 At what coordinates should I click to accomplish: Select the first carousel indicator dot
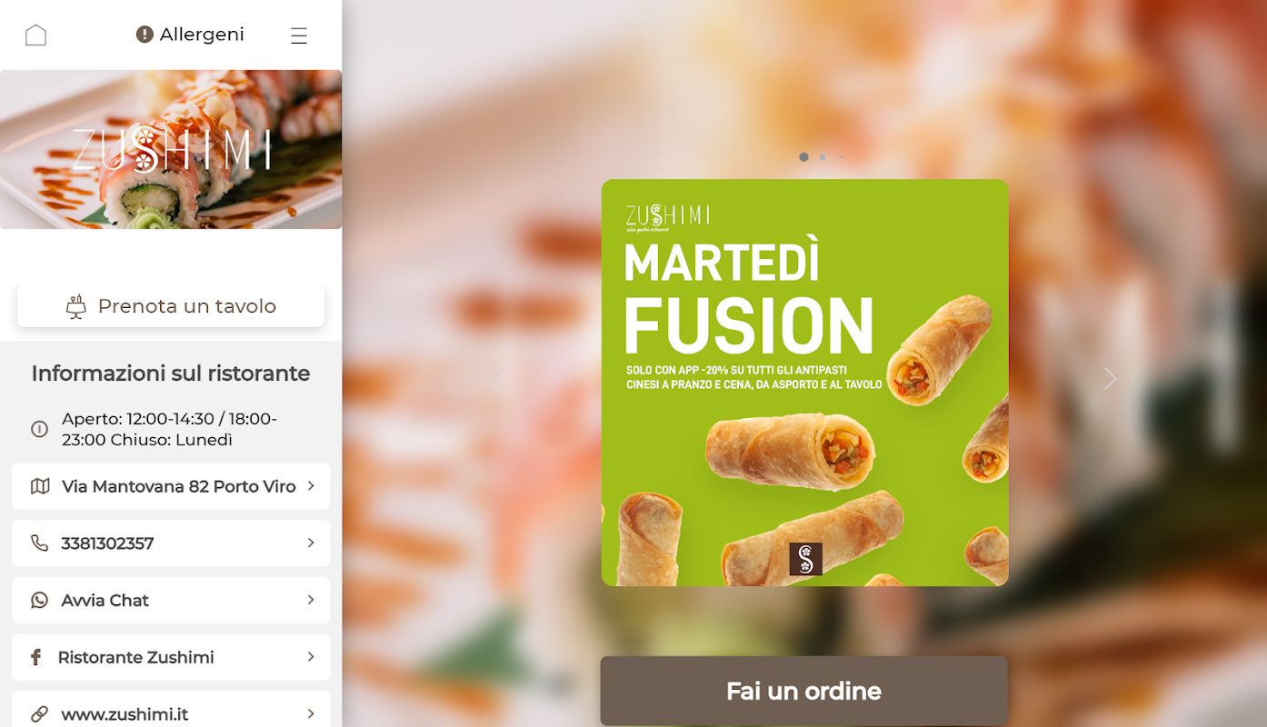(x=803, y=157)
